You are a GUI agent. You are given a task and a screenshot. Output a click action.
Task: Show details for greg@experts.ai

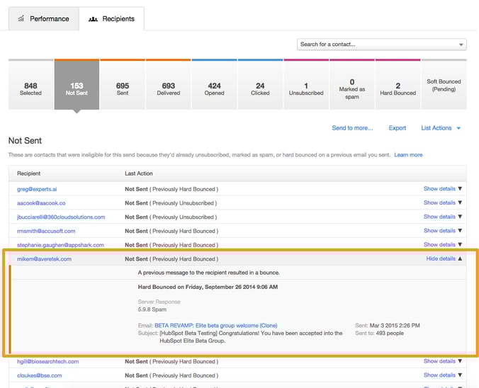coord(443,188)
